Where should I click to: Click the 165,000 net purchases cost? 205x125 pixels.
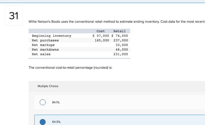[102, 40]
